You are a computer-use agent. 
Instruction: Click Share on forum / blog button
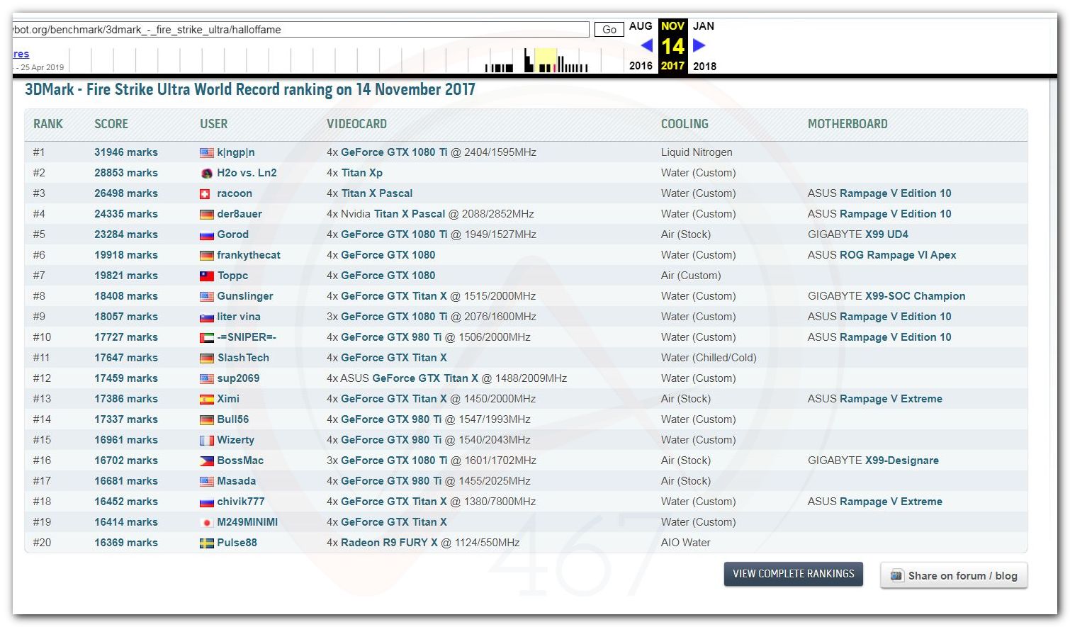point(954,575)
